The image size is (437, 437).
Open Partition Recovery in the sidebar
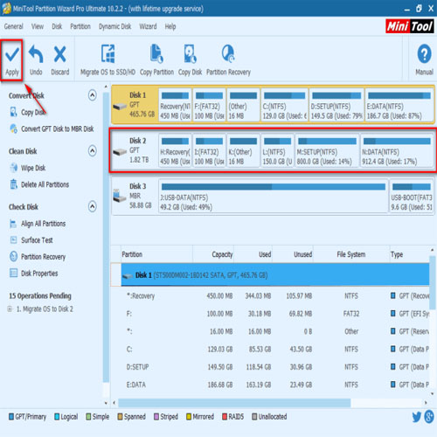coord(38,257)
